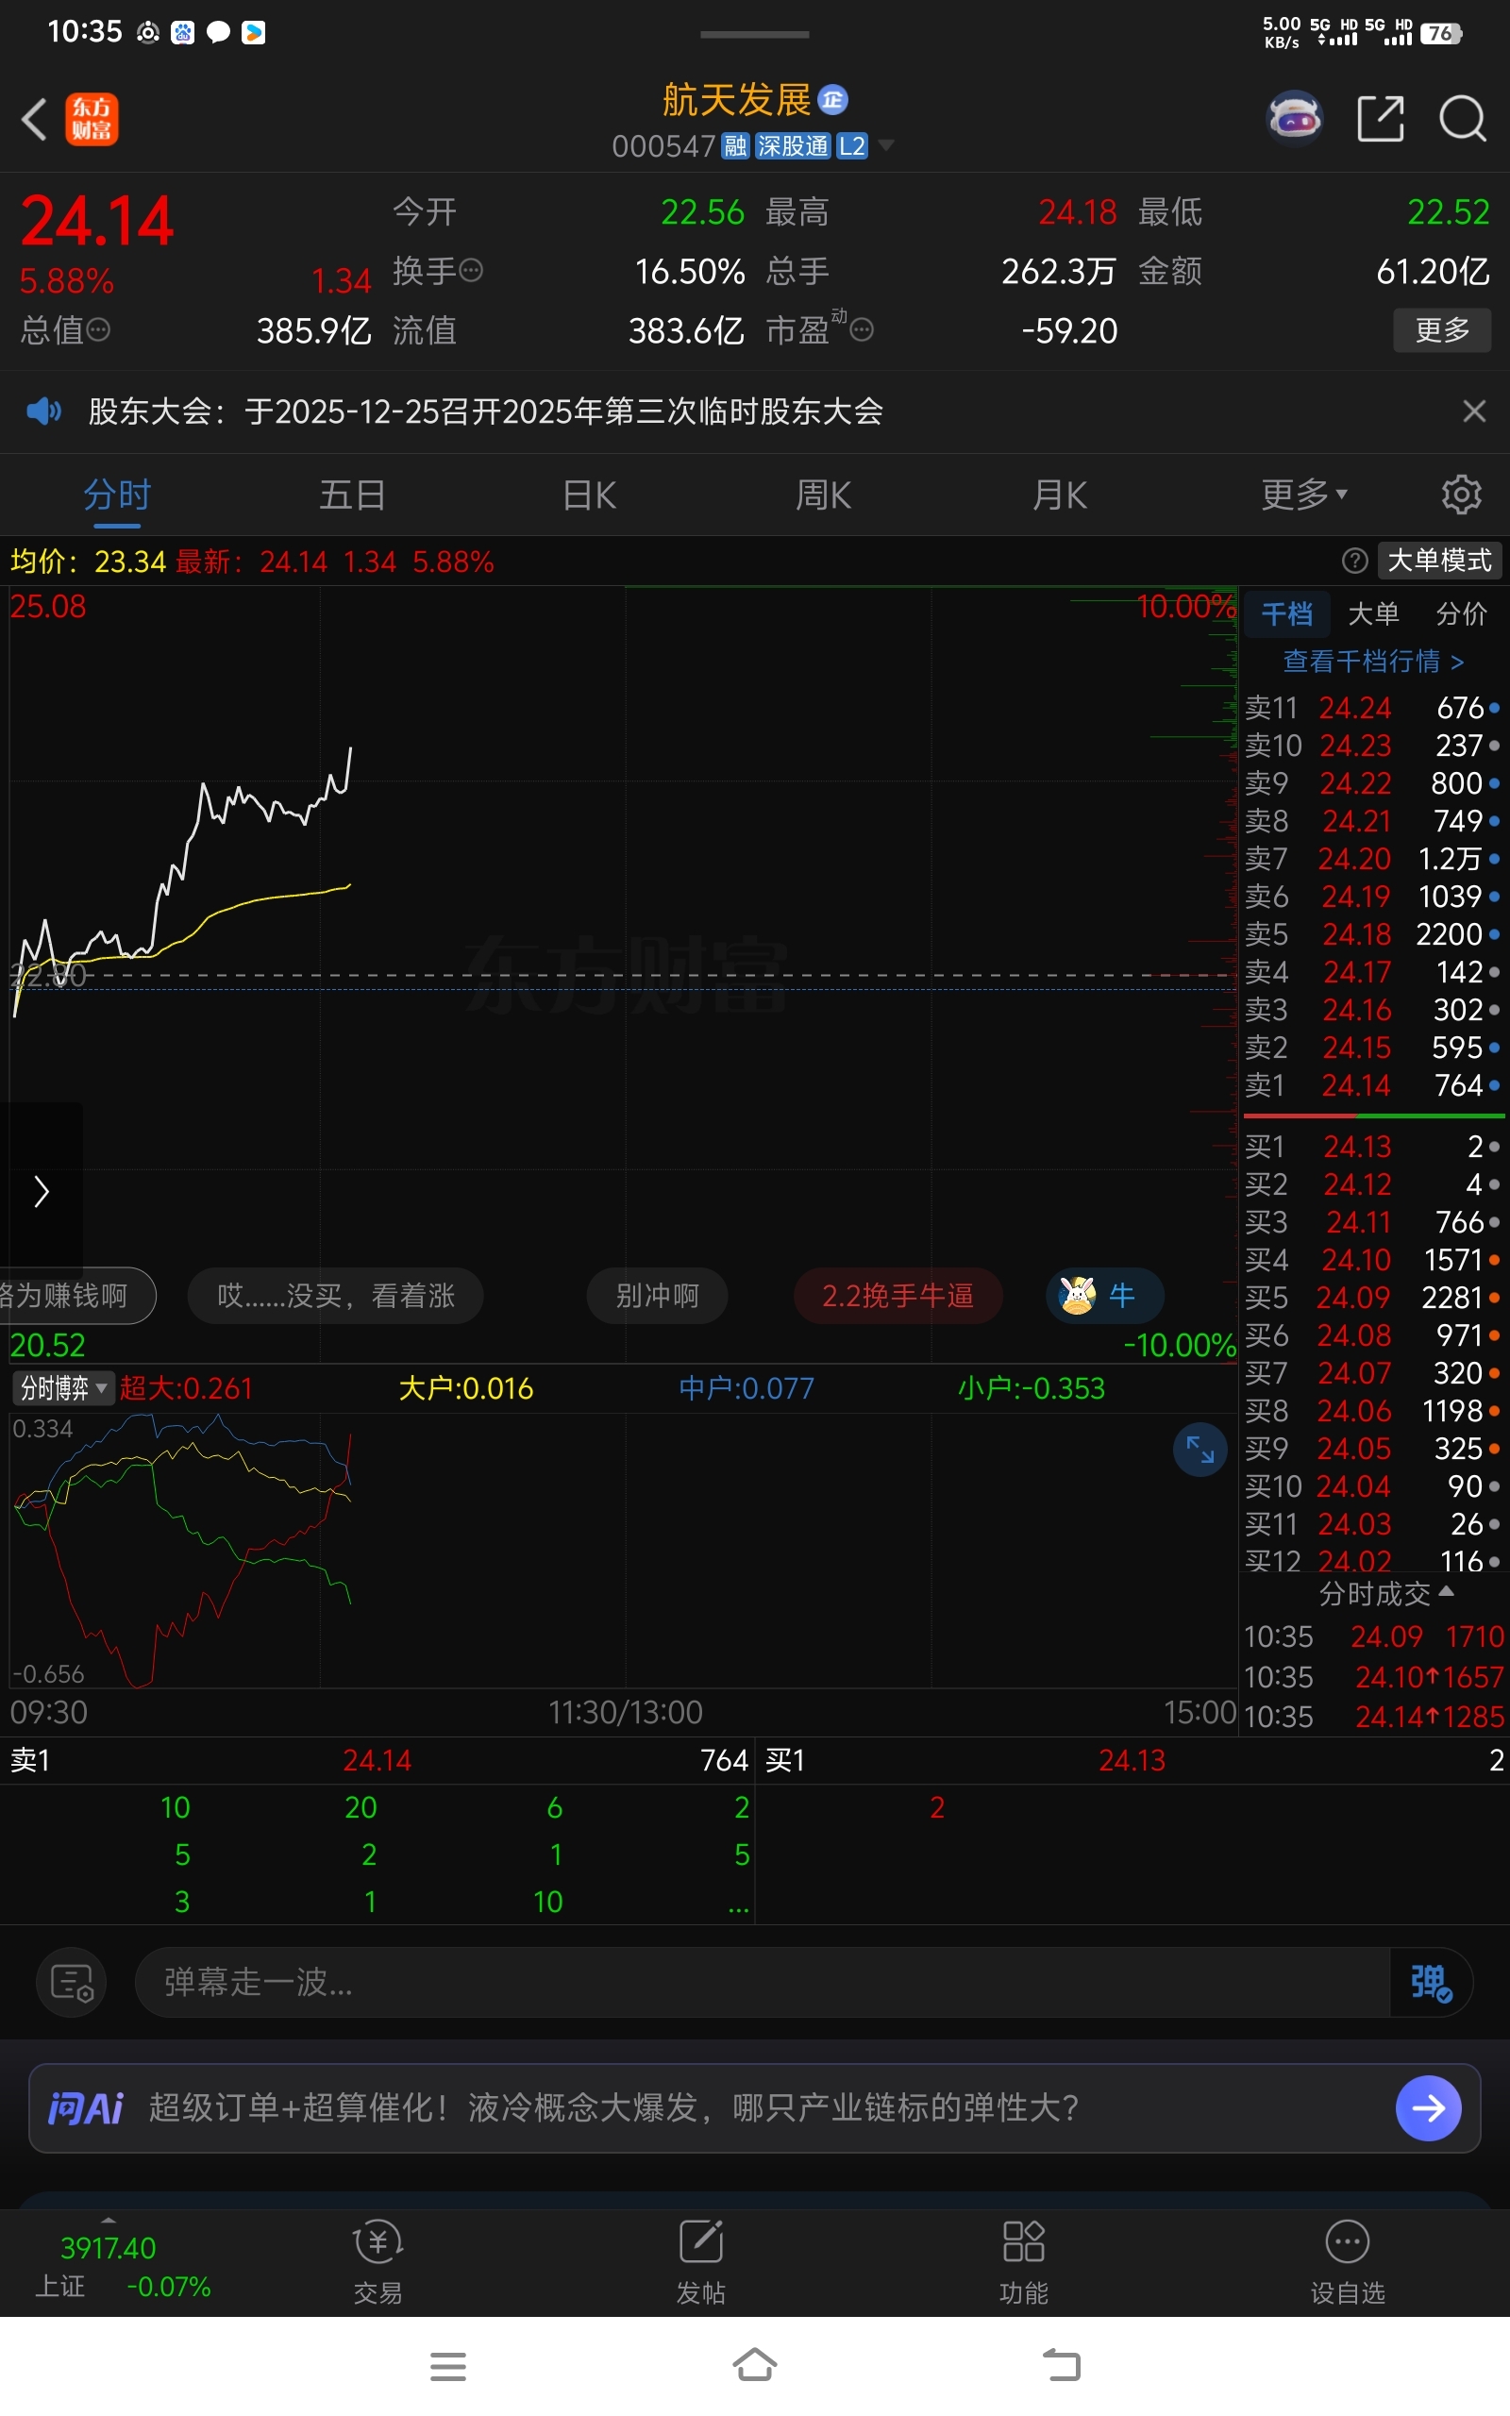Open the 功能 functions icon

coord(1024,2264)
